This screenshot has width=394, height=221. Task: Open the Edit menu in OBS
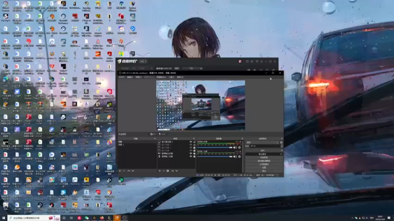pos(130,77)
